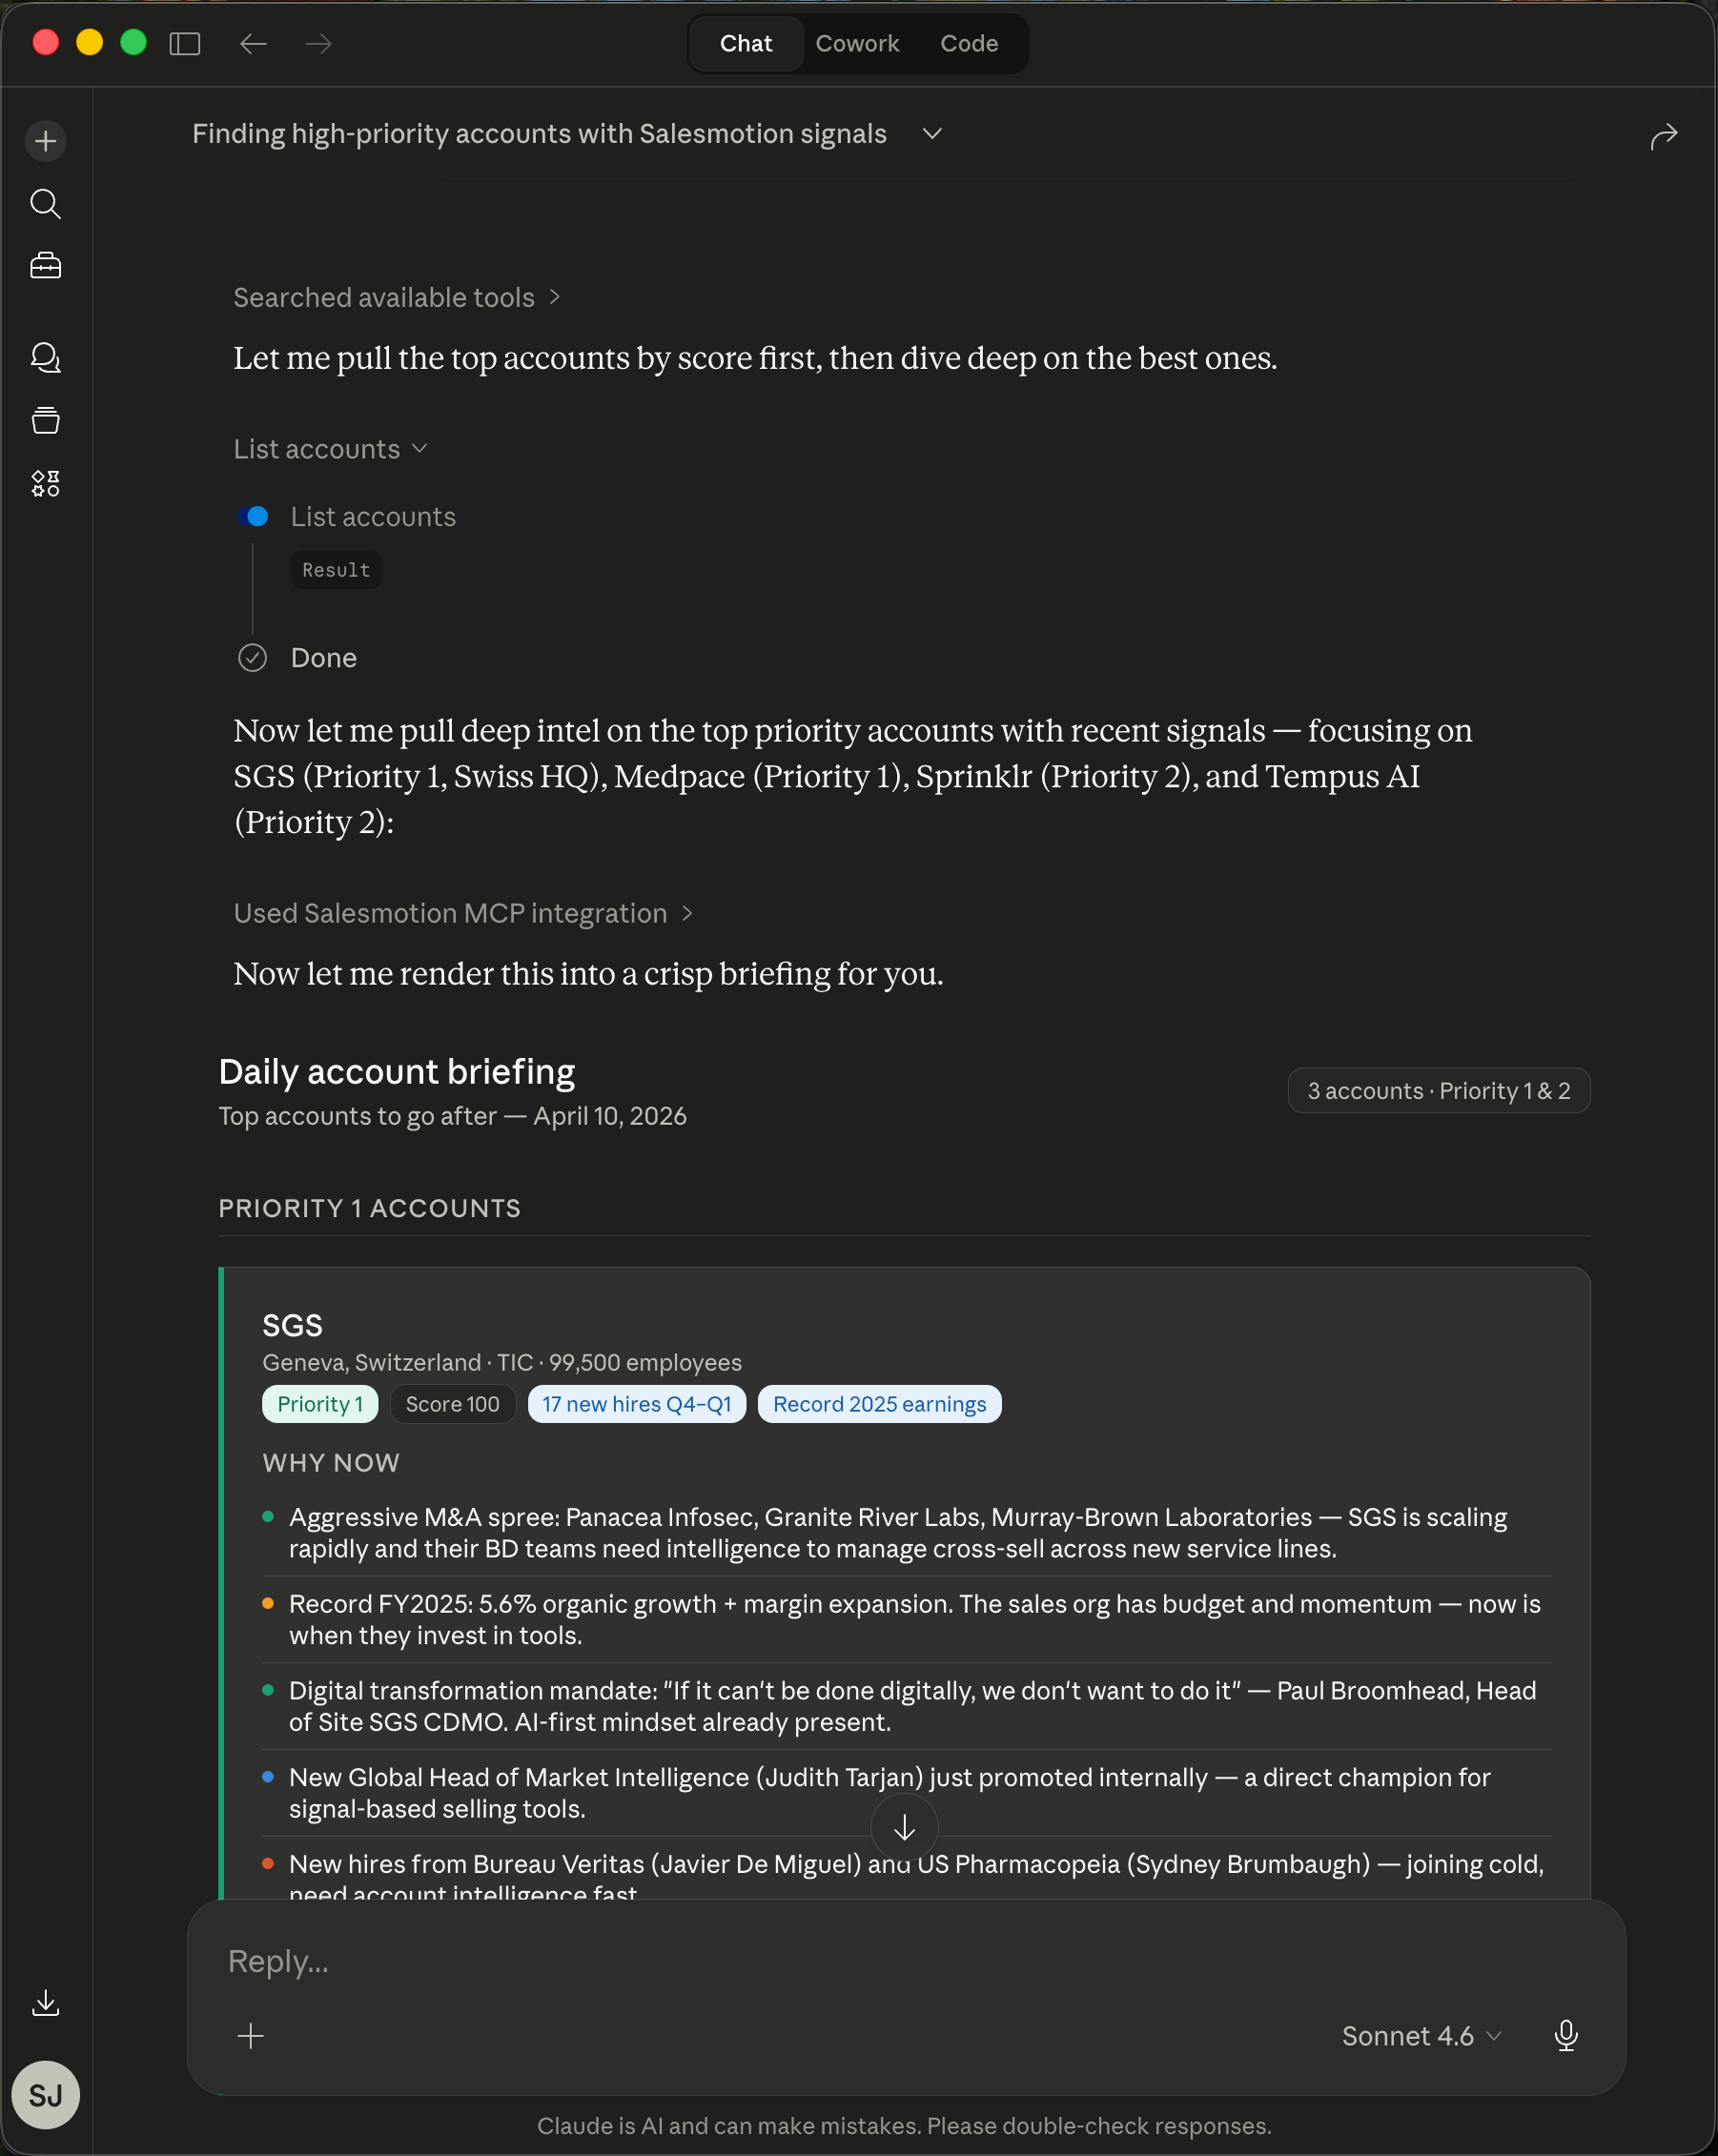
Task: Click the Reply text input field
Action: [x=800, y=1962]
